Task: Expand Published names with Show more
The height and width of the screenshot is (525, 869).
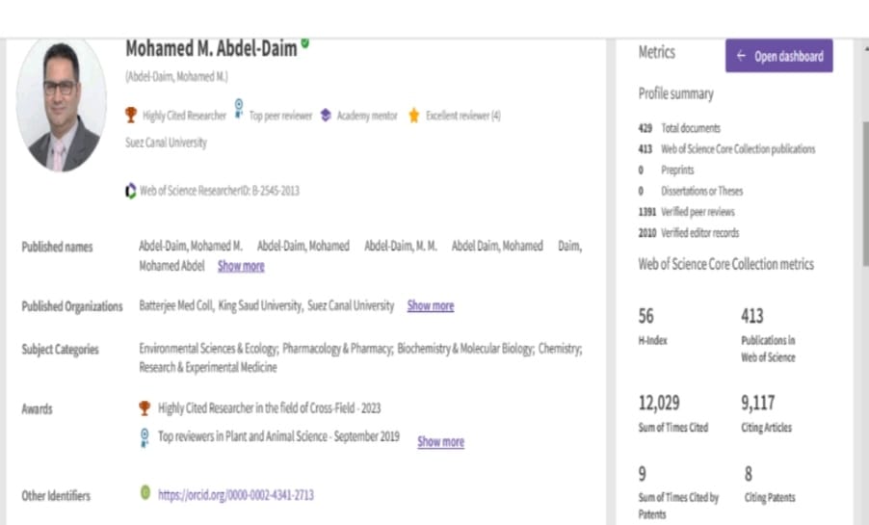Action: click(x=241, y=266)
